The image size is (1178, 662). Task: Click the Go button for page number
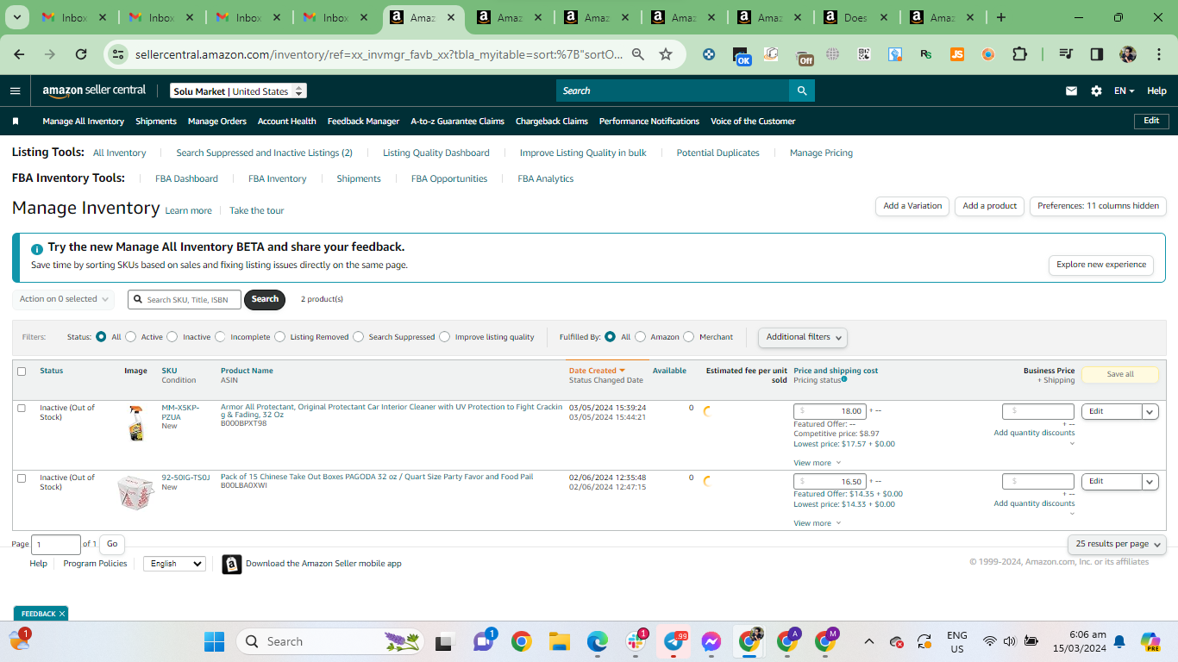tap(112, 544)
